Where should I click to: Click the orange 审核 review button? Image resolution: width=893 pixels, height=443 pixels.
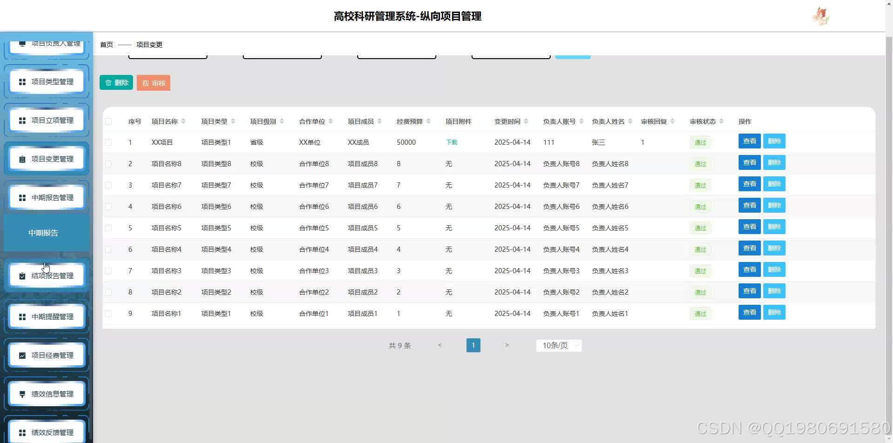[x=153, y=83]
